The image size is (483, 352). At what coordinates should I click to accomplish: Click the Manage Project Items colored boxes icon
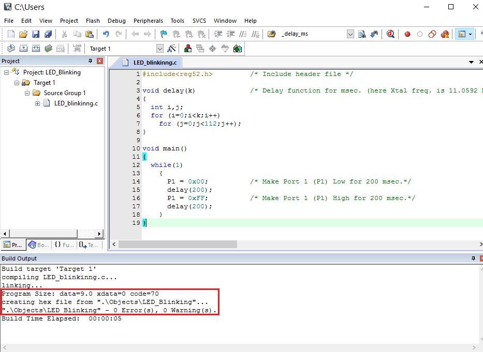click(188, 49)
